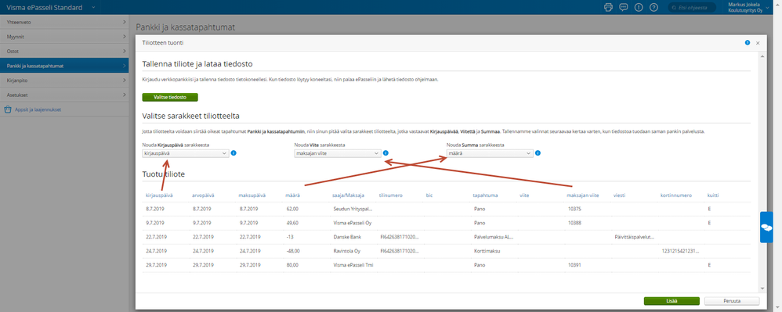Click the 'Visma ePasseli Tmi' payee cell

tap(353, 265)
